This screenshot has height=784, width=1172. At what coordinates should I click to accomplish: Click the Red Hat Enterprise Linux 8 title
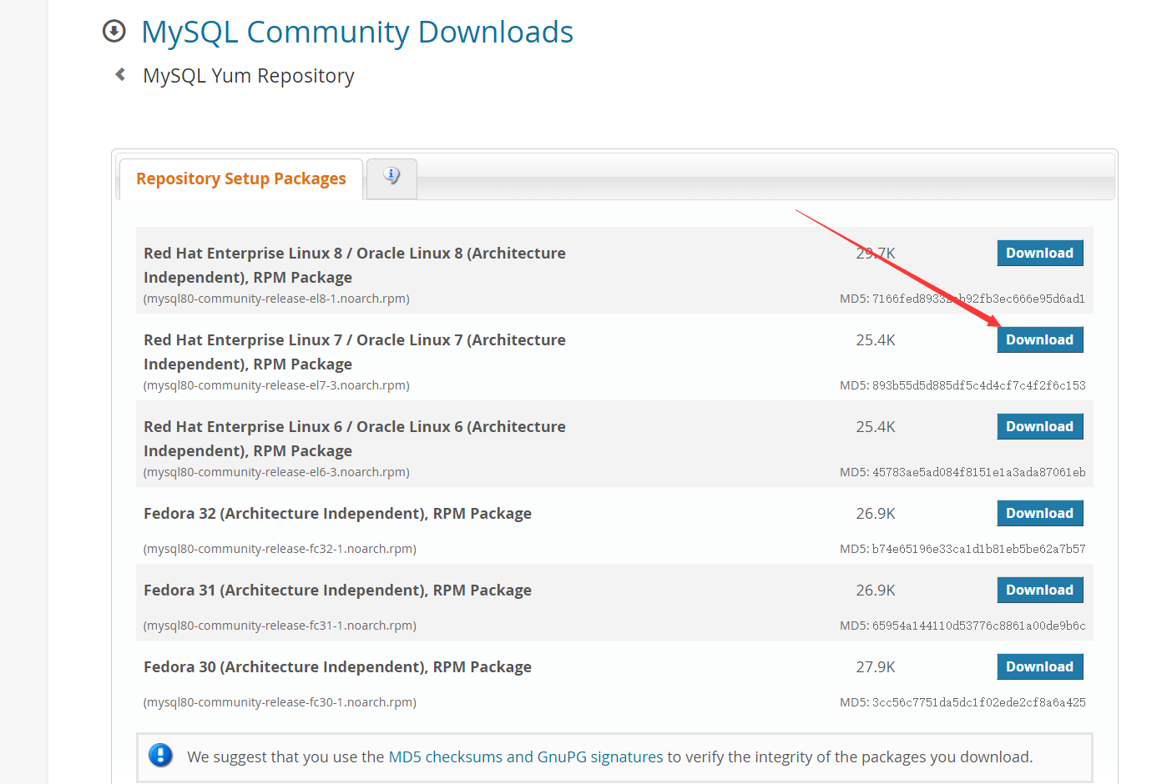[x=355, y=265]
